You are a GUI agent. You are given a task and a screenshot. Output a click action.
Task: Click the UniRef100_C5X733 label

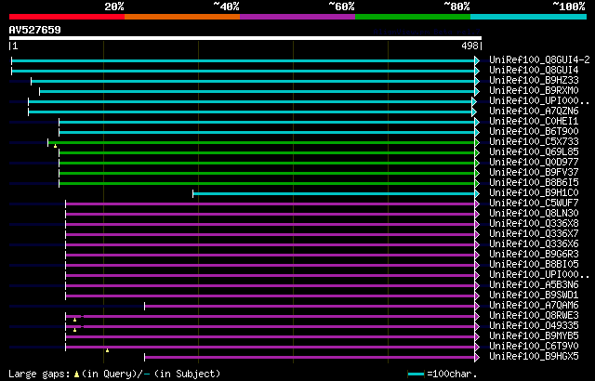534,142
